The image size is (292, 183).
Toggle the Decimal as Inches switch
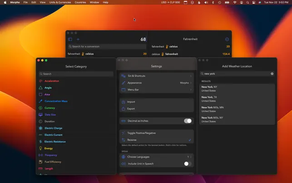188,121
